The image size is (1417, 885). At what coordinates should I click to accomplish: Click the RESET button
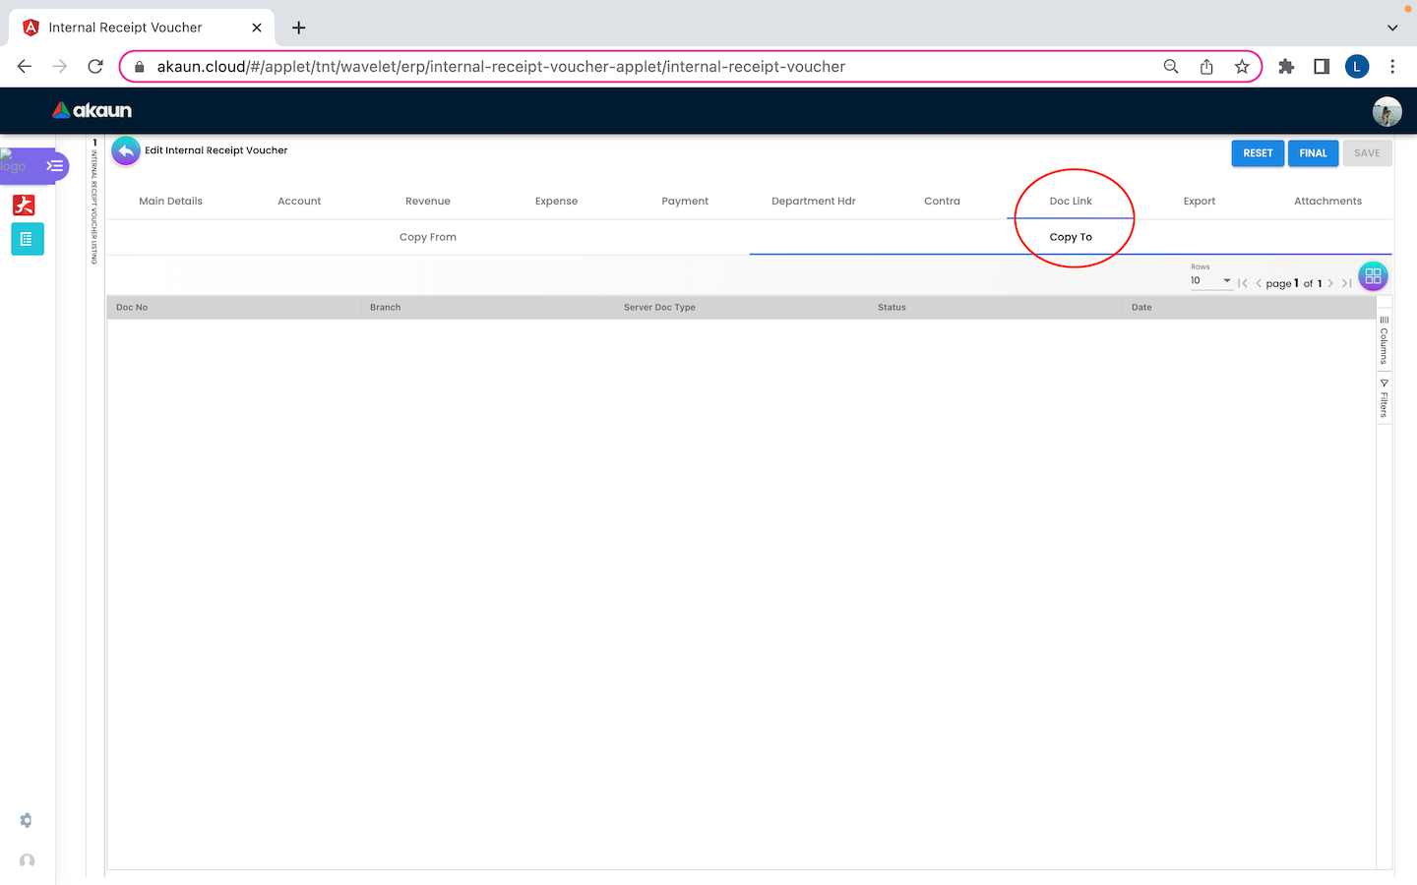pyautogui.click(x=1258, y=153)
